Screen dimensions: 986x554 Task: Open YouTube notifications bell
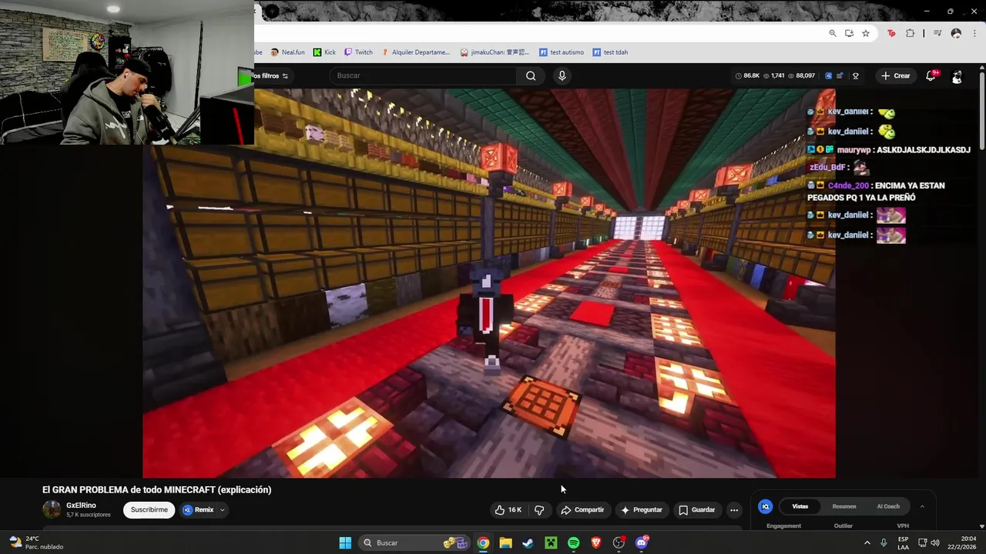(x=931, y=75)
